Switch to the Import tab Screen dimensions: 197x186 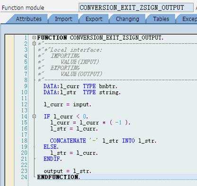[x=63, y=19]
